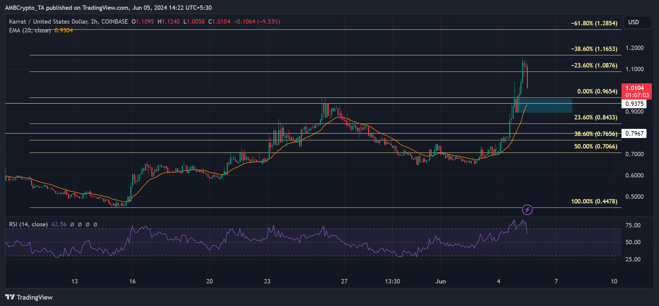
Task: Click the AMBCrypto_TA published caption
Action: tap(108, 8)
